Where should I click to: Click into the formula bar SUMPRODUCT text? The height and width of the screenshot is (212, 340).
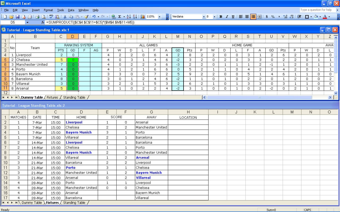(x=90, y=23)
